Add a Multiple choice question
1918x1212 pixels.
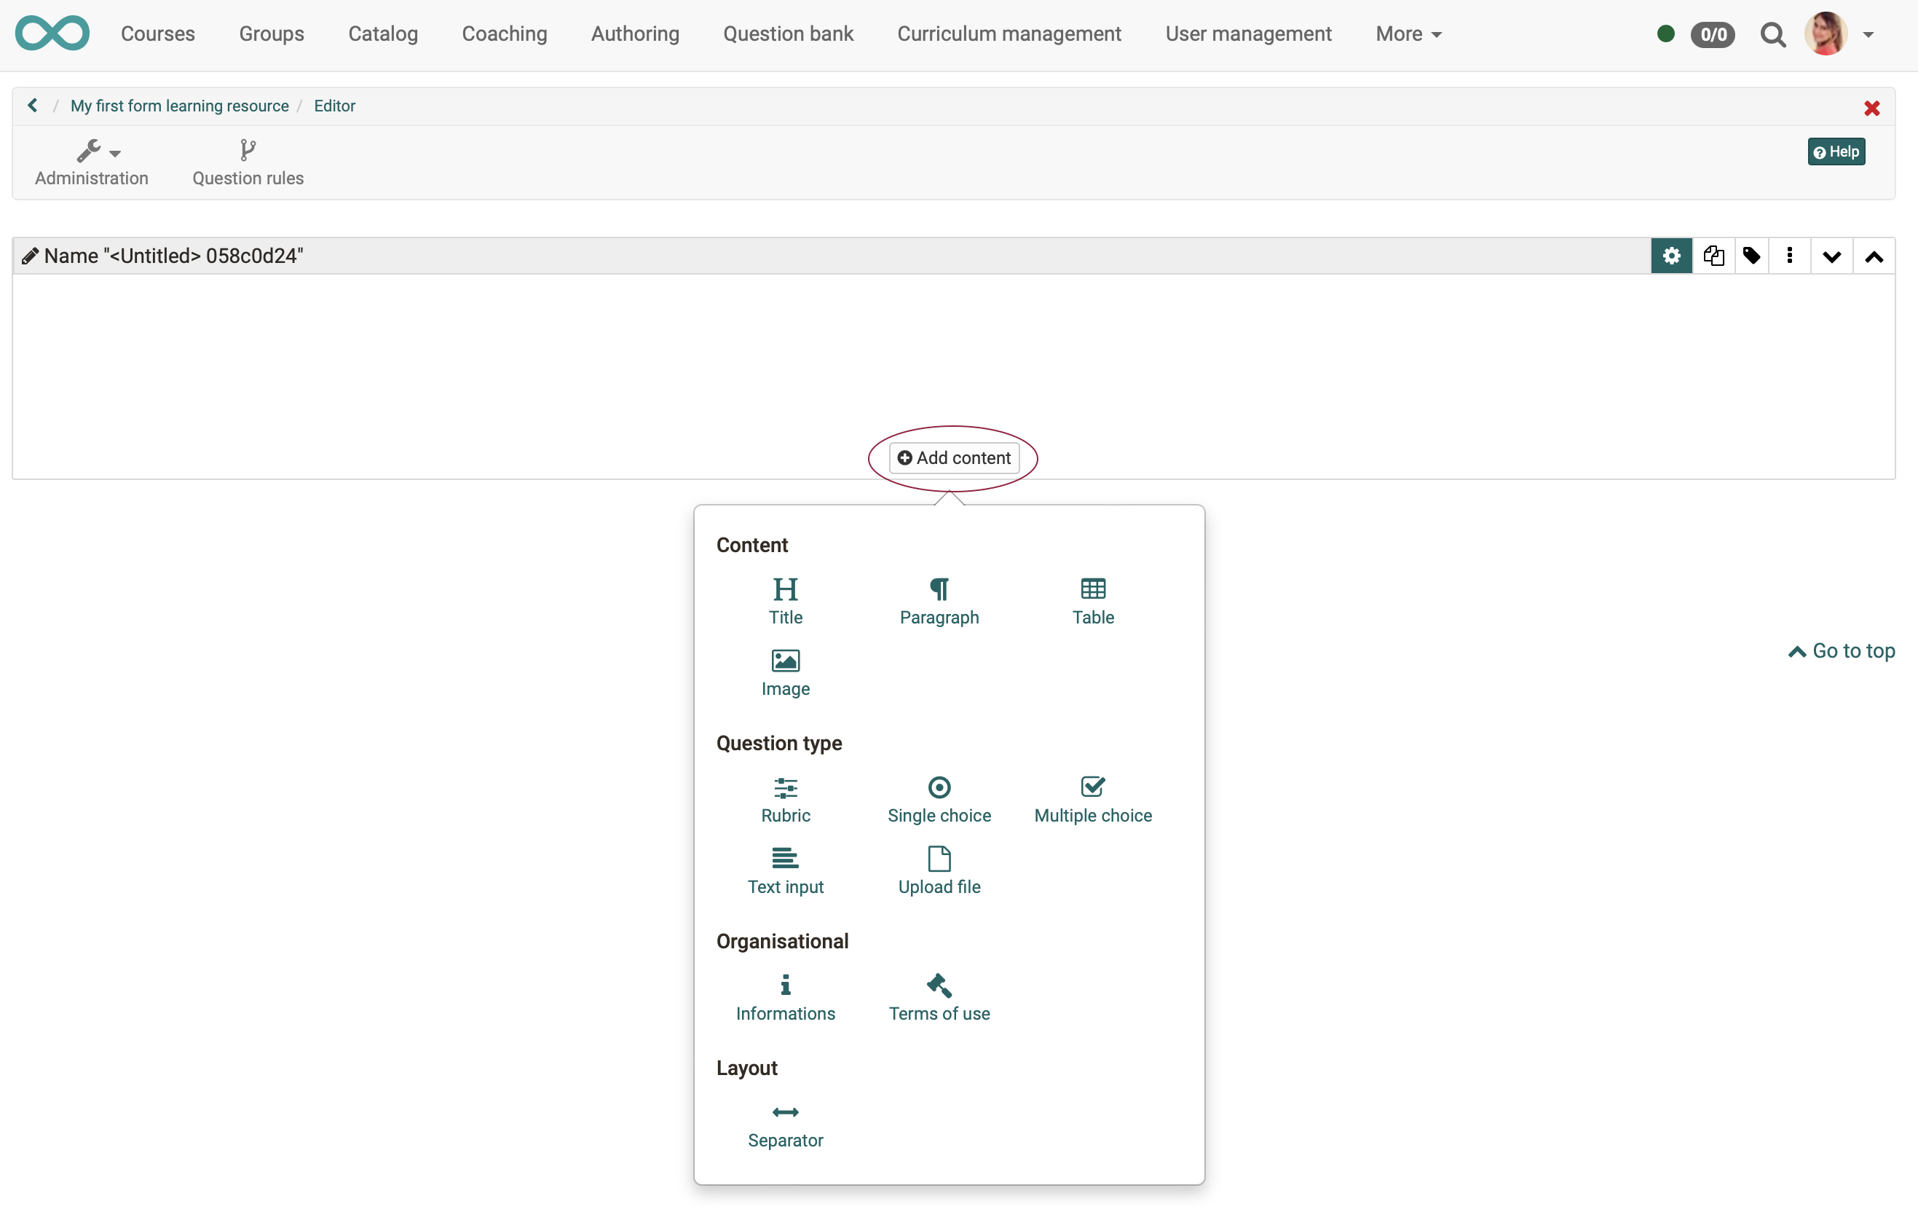click(1092, 799)
